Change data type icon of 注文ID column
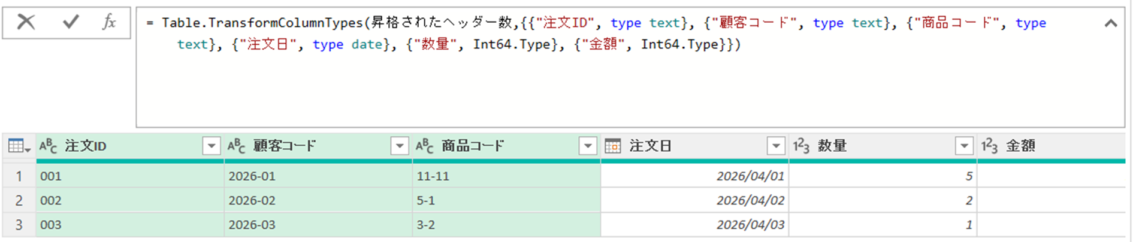1133x242 pixels. click(48, 146)
